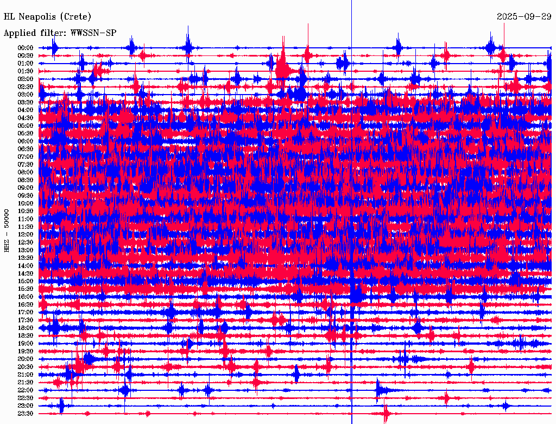Select the 21:30 time row label

(x=26, y=383)
